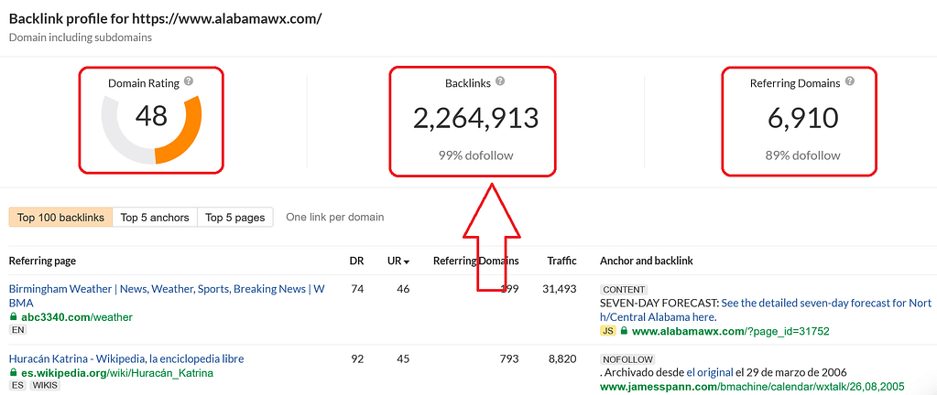The height and width of the screenshot is (395, 937).
Task: Click the referring domains count 6,910
Action: click(x=803, y=118)
